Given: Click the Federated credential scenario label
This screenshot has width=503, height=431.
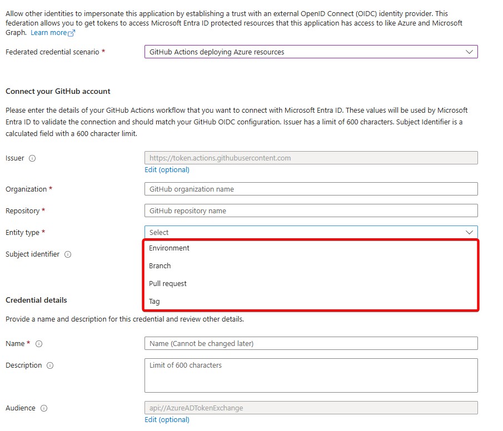Looking at the screenshot, I should pyautogui.click(x=52, y=52).
